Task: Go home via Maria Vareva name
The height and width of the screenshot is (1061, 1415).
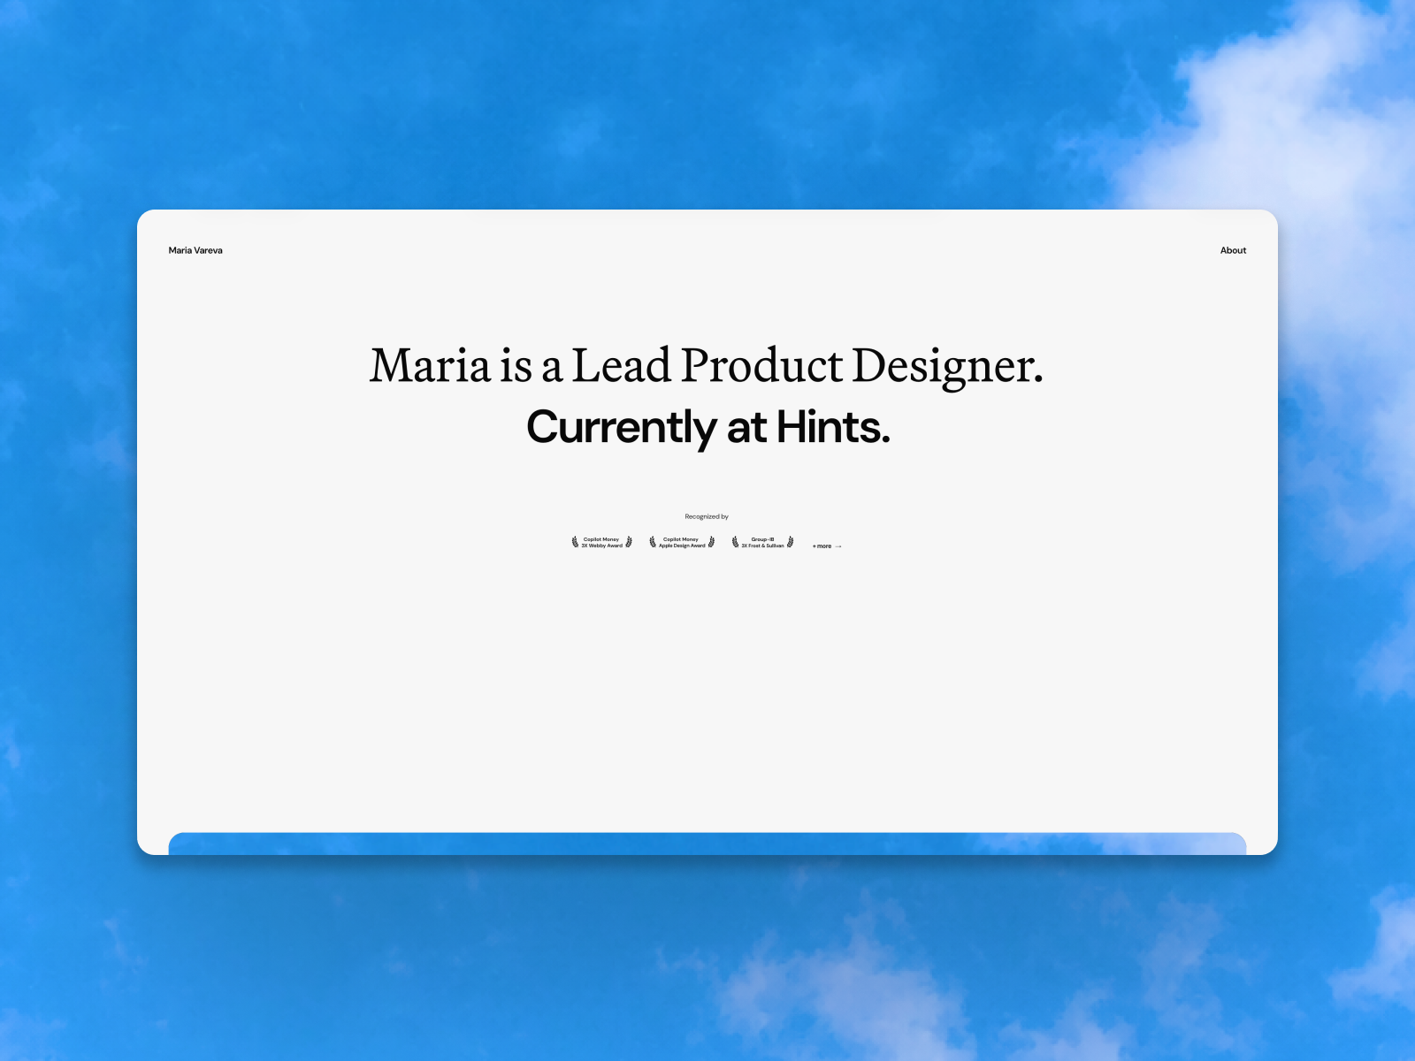Action: (195, 250)
